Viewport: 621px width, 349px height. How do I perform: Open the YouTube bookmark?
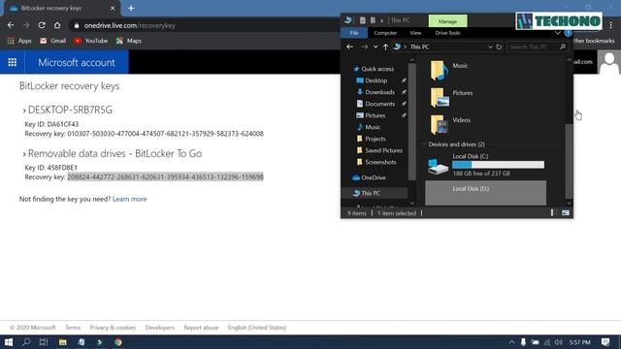(x=90, y=41)
